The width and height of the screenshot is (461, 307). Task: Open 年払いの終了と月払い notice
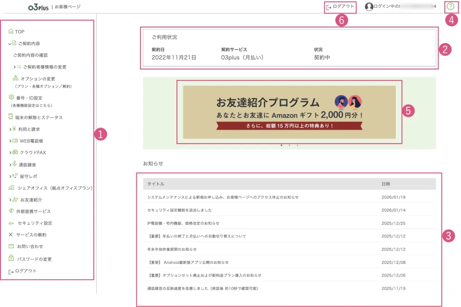196,236
